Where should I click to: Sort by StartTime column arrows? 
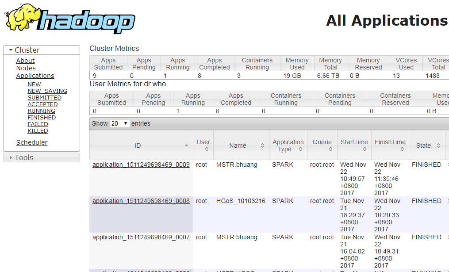tap(365, 149)
